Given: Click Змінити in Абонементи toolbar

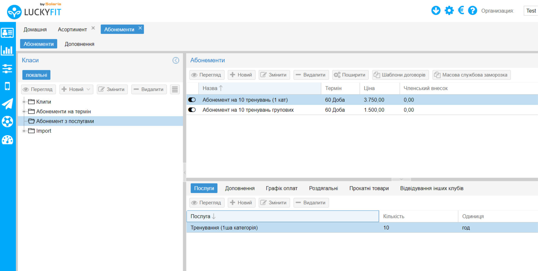Looking at the screenshot, I should point(274,75).
